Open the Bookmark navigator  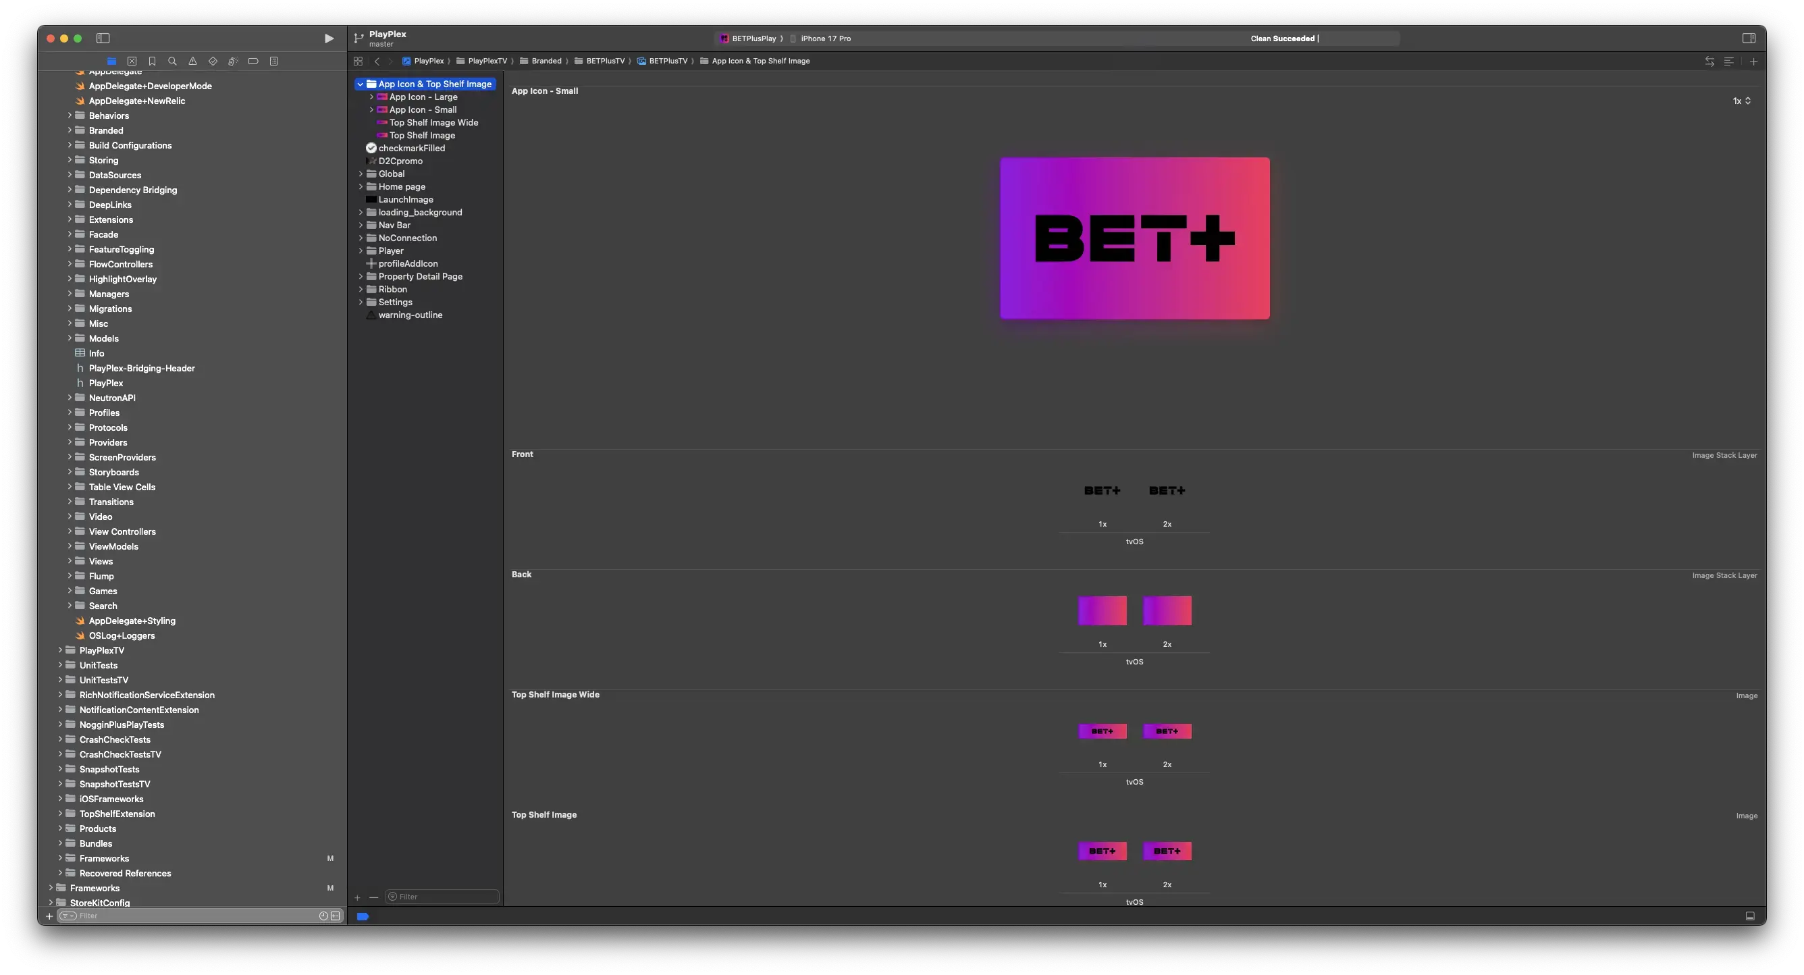tap(152, 61)
